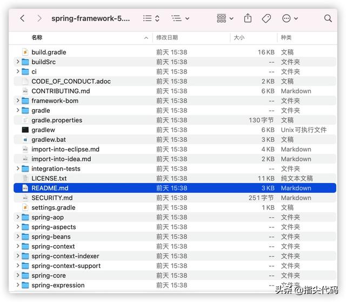
Task: Select the gradlew executable icon
Action: [x=25, y=130]
